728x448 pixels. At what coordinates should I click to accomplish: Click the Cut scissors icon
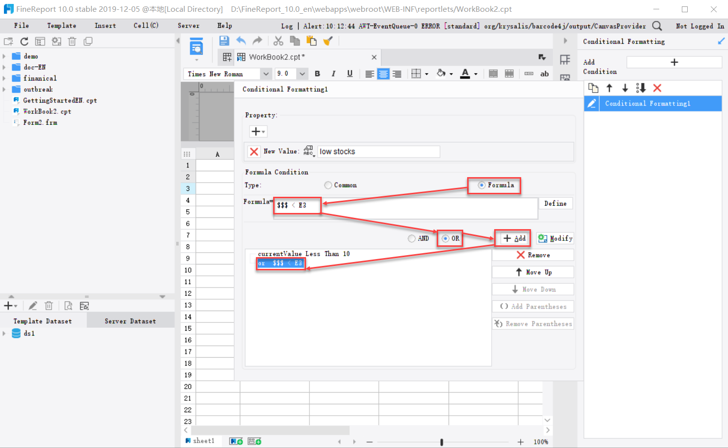click(x=278, y=41)
